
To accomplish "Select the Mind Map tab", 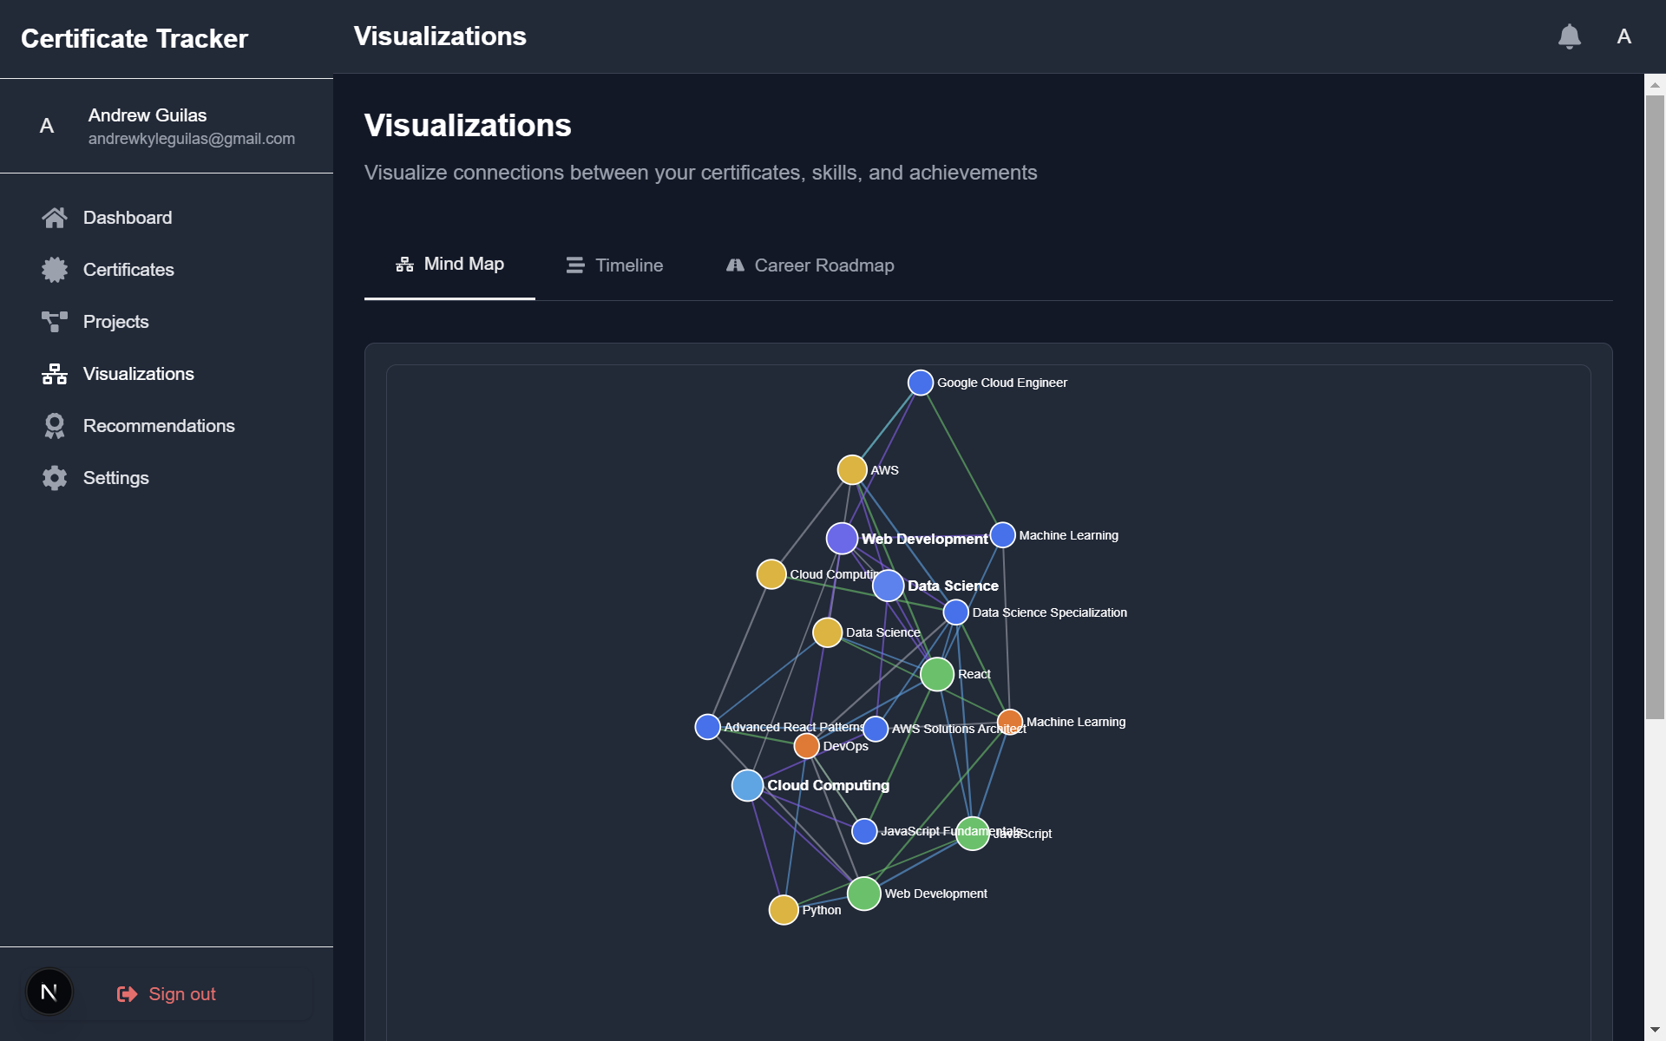I will (449, 265).
